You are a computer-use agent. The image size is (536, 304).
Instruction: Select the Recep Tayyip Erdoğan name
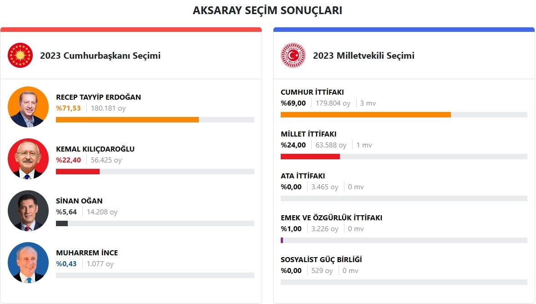point(98,97)
